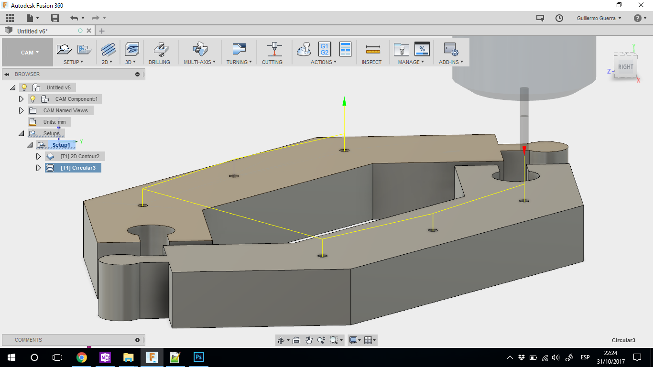
Task: Toggle visibility lightbulb for Untitled v5
Action: (24, 87)
